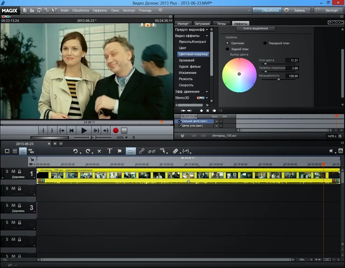Switch to Scene overview grid icon
Image resolution: width=345 pixels, height=268 pixels.
15,151
